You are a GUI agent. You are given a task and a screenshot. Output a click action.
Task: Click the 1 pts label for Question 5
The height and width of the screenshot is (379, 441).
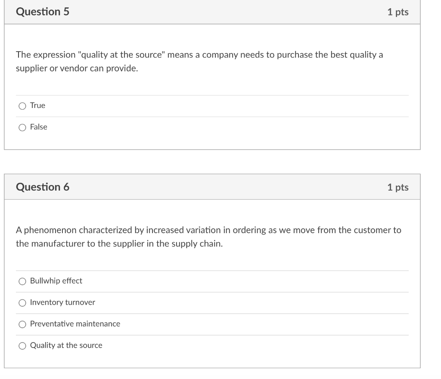(397, 12)
